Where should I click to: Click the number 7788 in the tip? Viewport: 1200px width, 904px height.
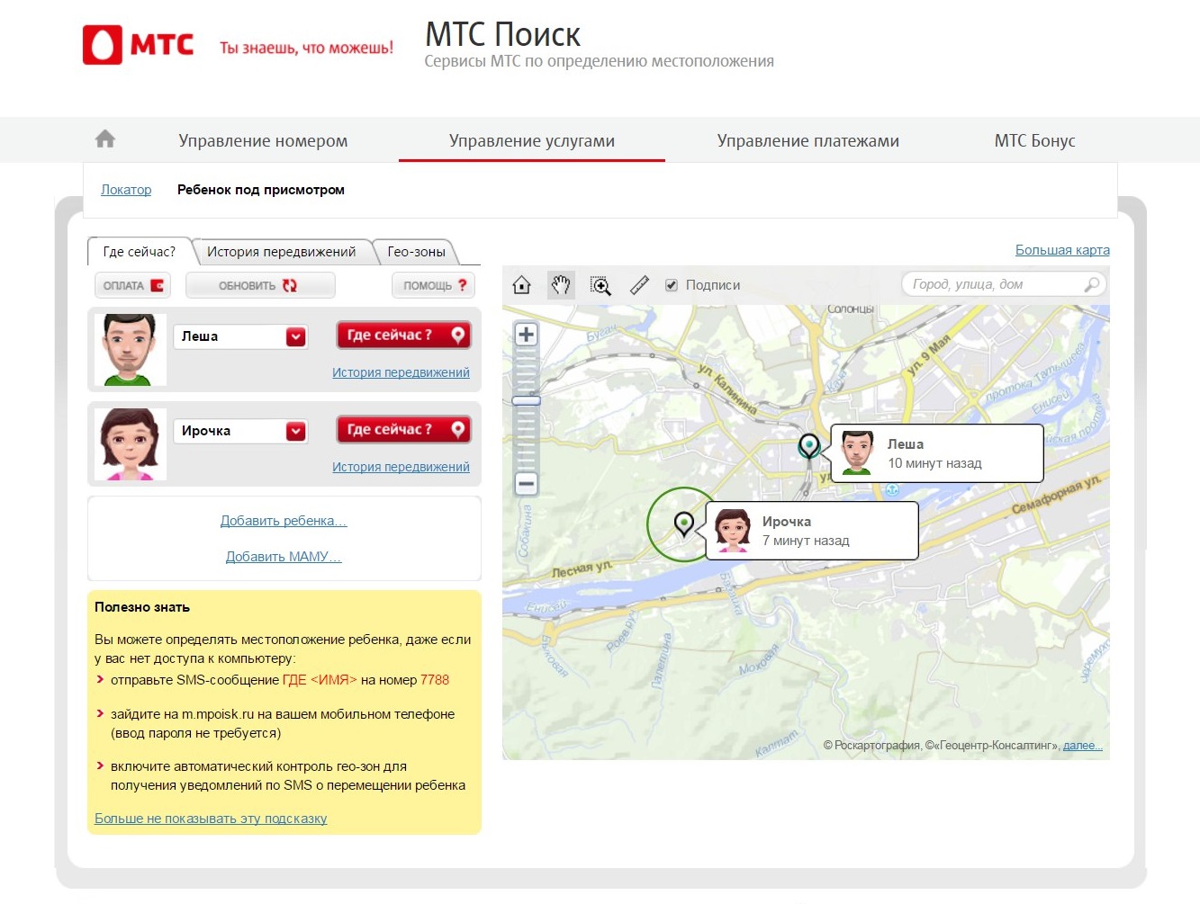(435, 680)
